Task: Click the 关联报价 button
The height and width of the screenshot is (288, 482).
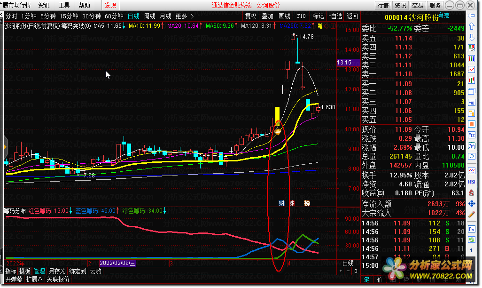Action: (x=58, y=279)
